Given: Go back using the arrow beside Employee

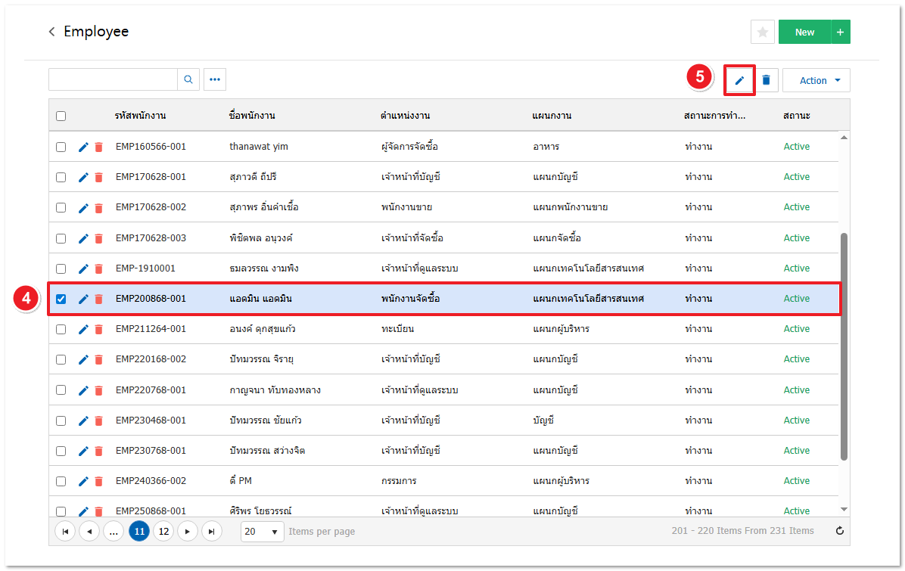Looking at the screenshot, I should (x=51, y=32).
